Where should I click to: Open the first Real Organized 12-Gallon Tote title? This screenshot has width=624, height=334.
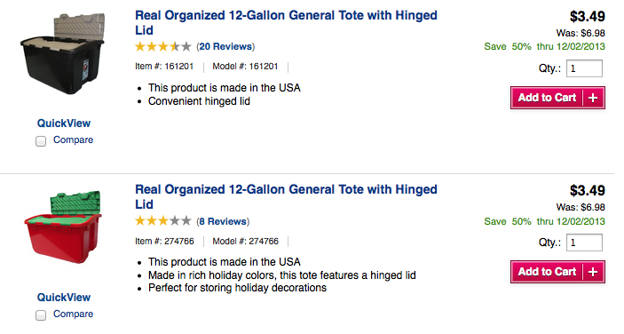pos(286,23)
